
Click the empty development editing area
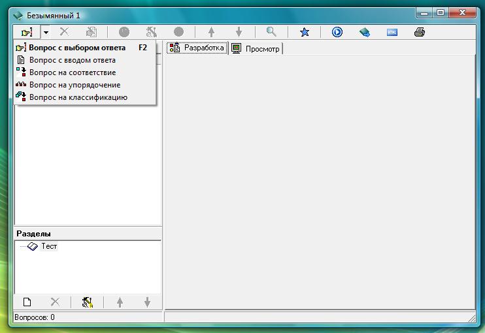click(320, 182)
